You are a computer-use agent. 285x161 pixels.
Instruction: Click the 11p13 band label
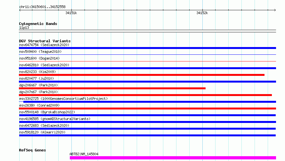click(24, 28)
